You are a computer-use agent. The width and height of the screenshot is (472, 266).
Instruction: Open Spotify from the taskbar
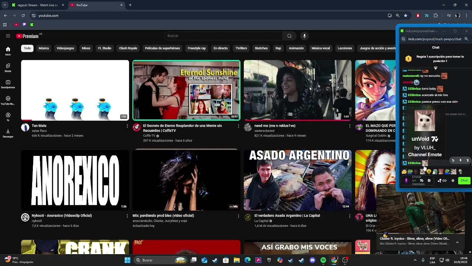323,260
